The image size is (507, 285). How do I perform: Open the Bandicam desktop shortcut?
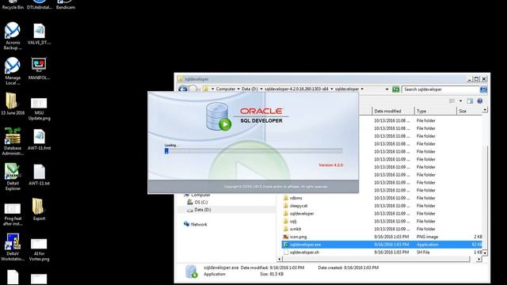[66, 5]
